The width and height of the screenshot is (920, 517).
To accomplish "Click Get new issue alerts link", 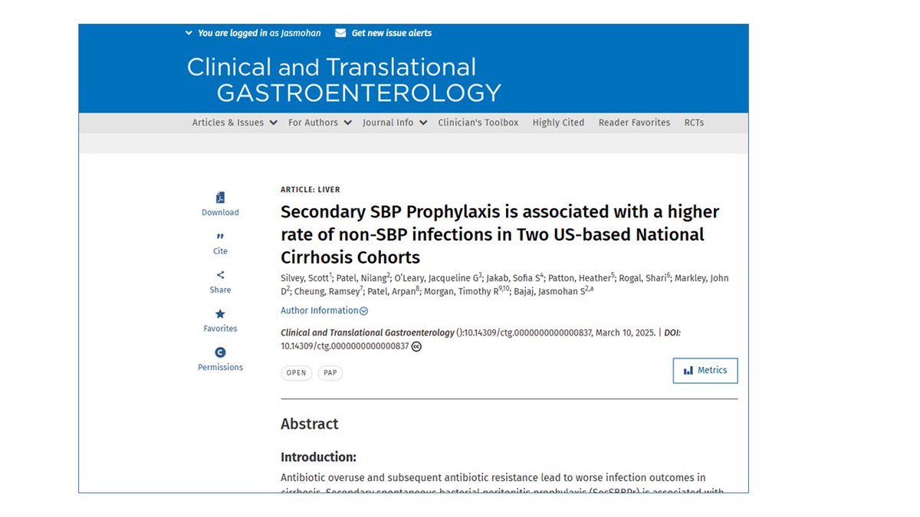I will tap(391, 33).
